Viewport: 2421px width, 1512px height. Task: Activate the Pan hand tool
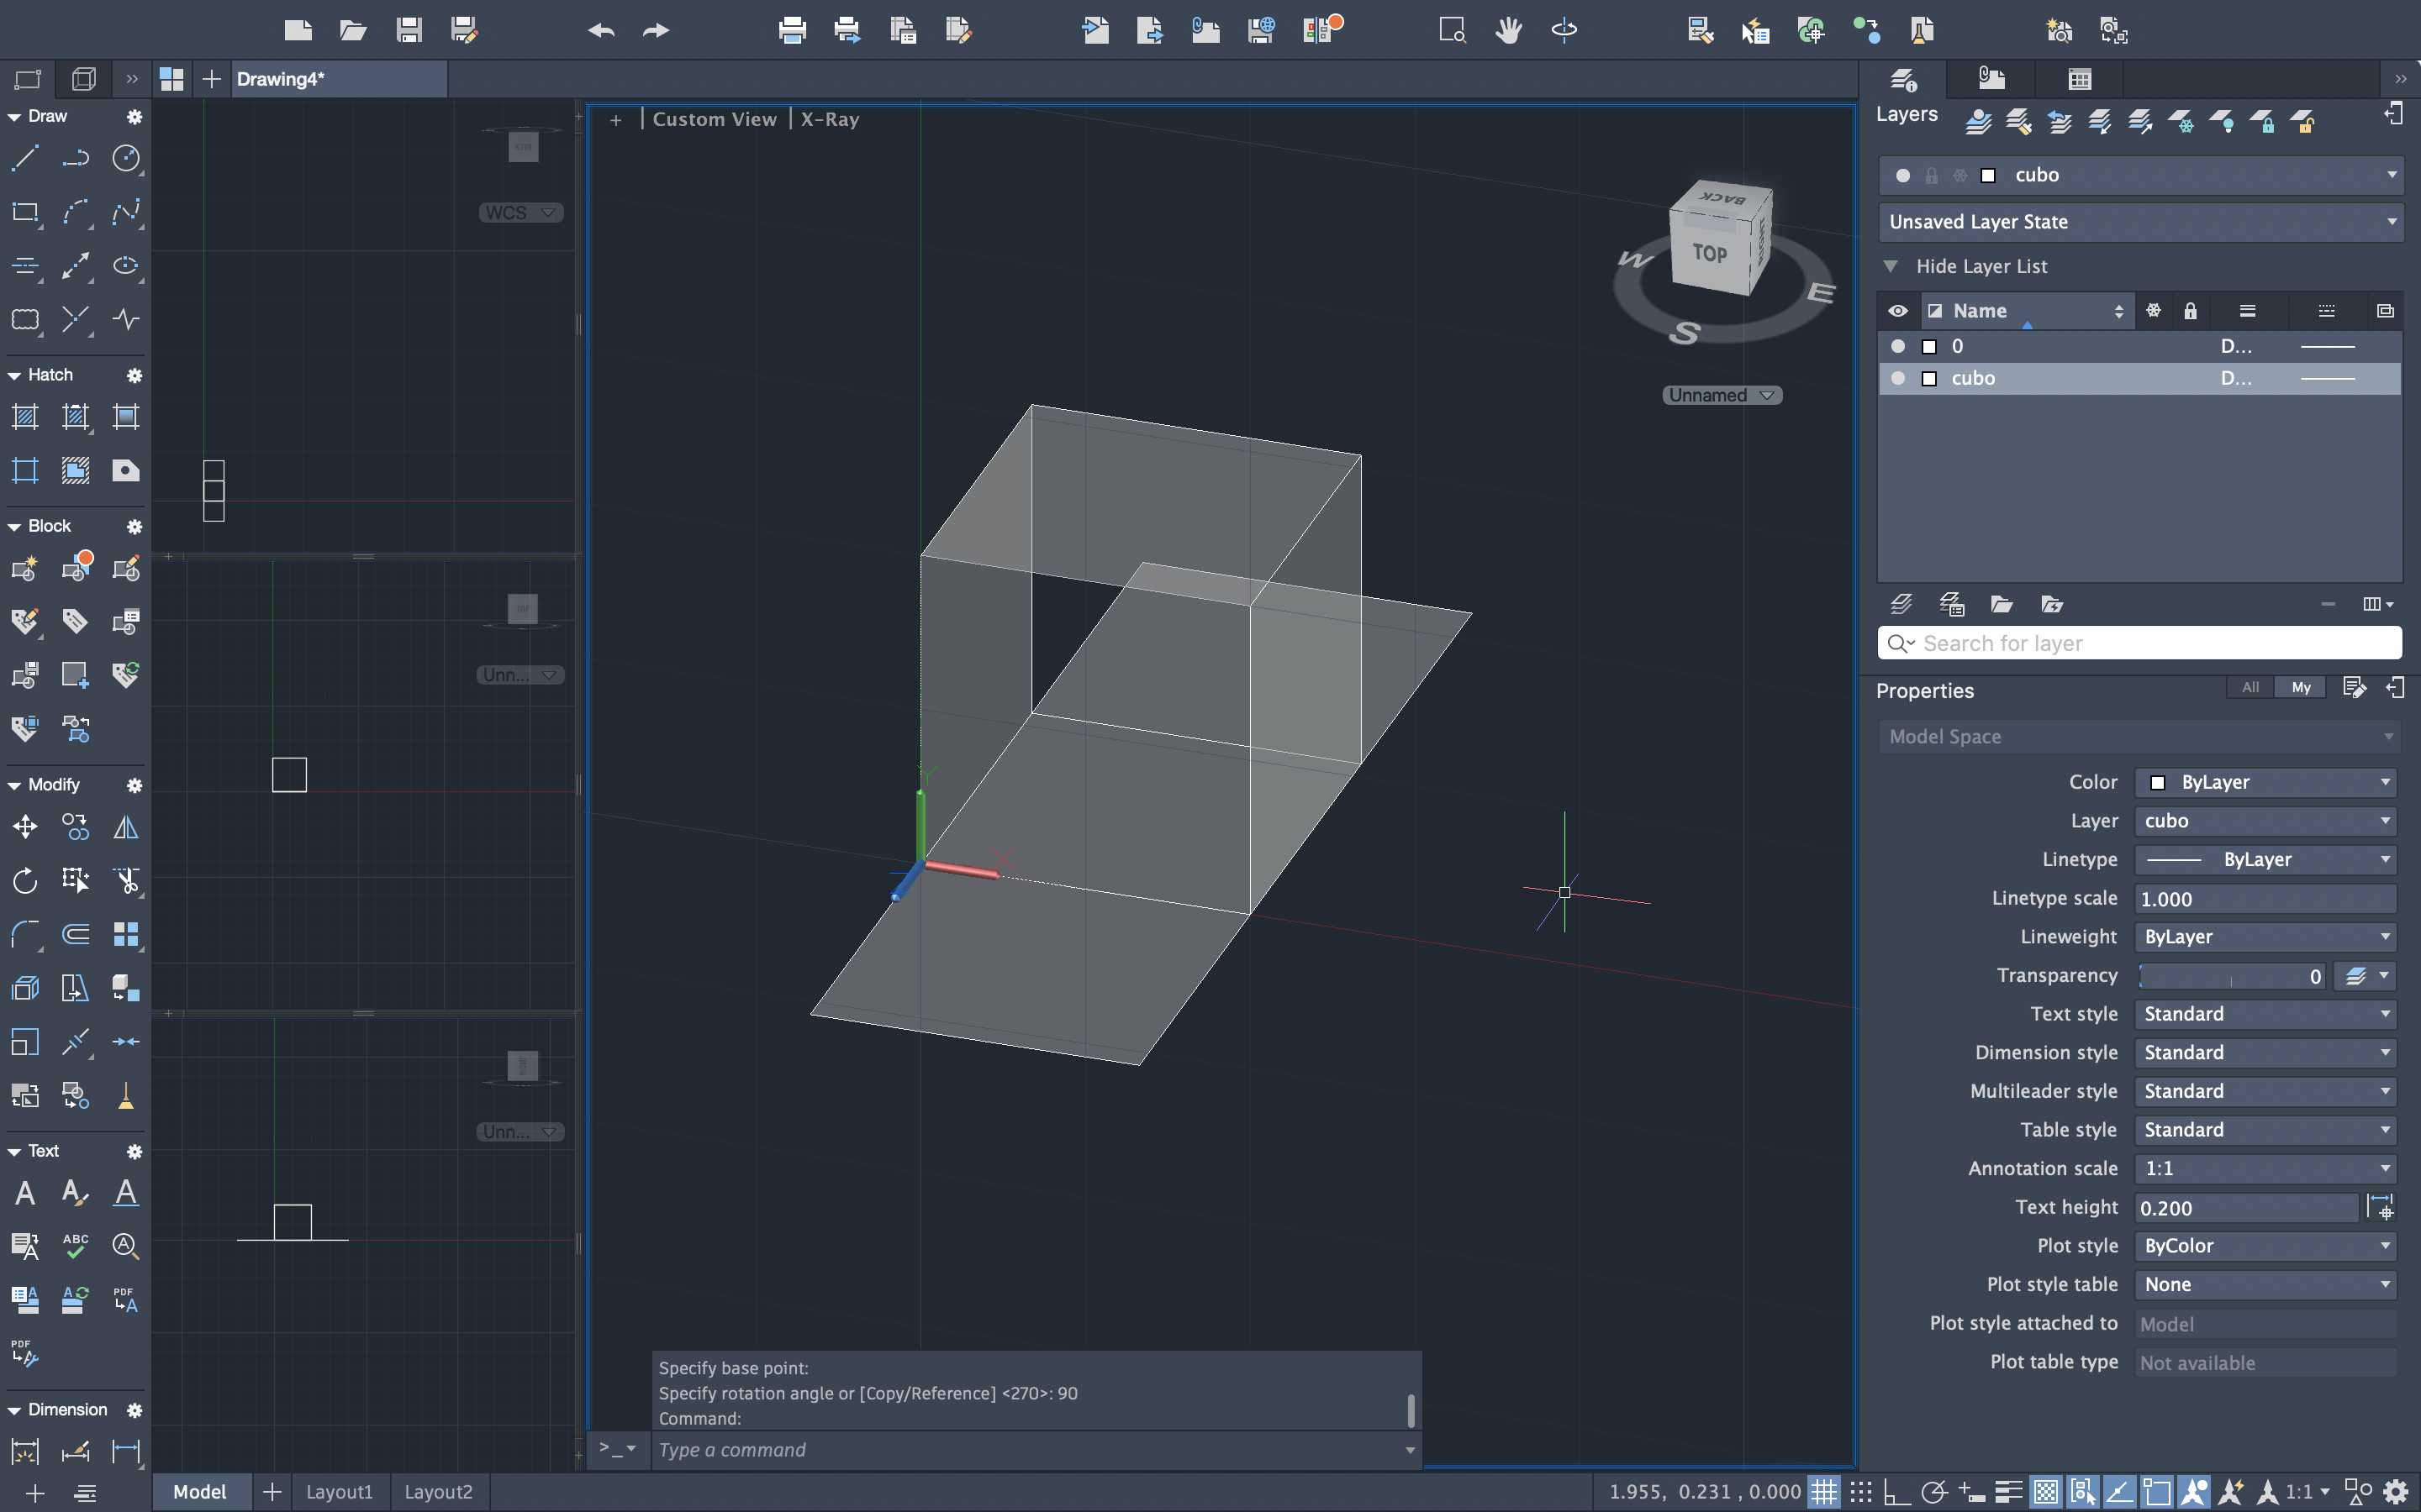click(1509, 30)
